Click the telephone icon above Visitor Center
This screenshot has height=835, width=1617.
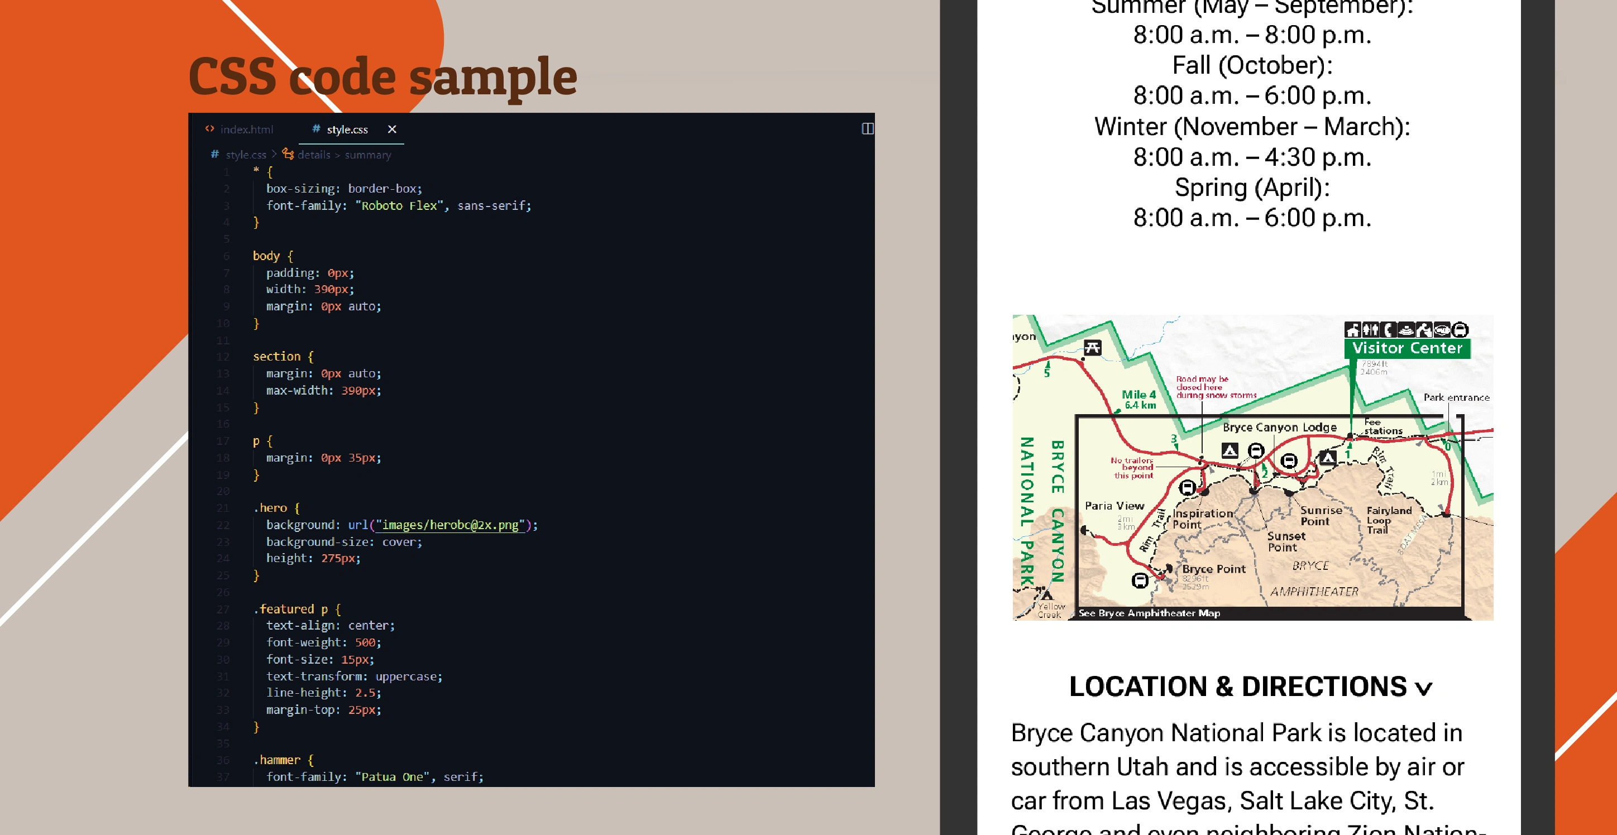[1388, 329]
